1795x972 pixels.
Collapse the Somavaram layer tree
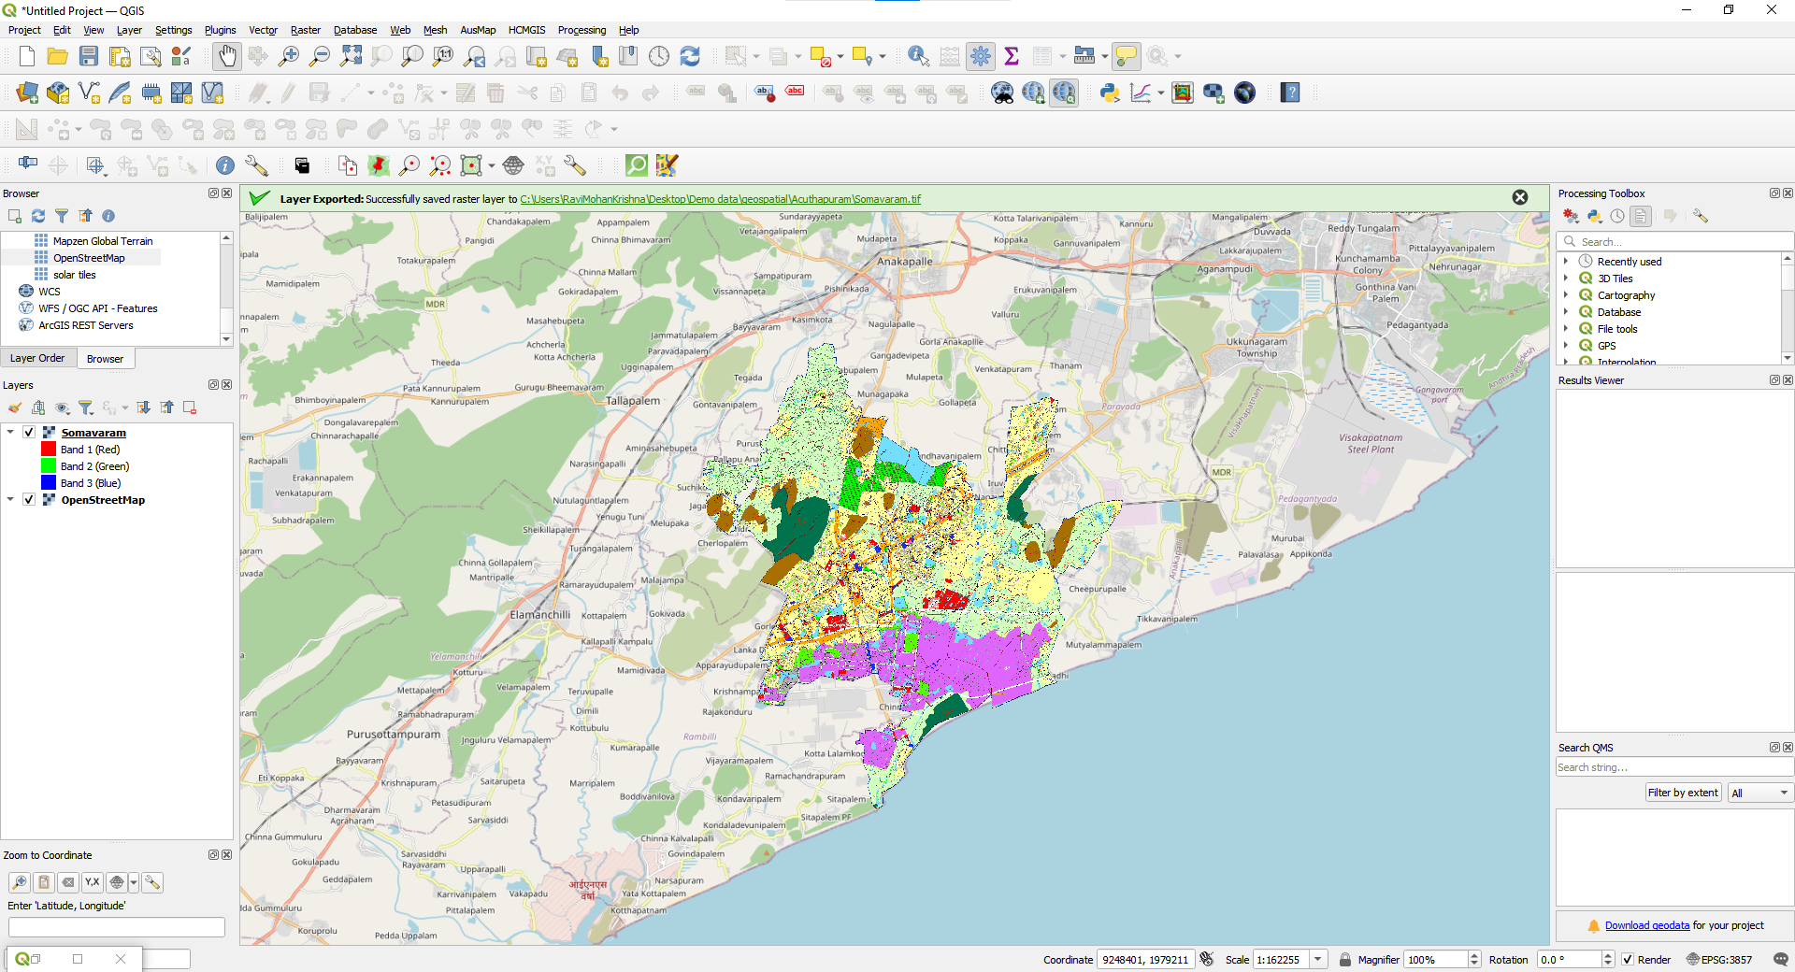pyautogui.click(x=10, y=433)
